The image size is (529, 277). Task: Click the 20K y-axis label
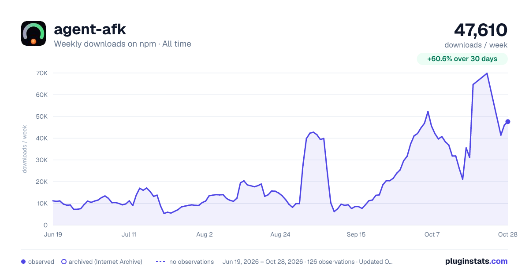pyautogui.click(x=41, y=182)
